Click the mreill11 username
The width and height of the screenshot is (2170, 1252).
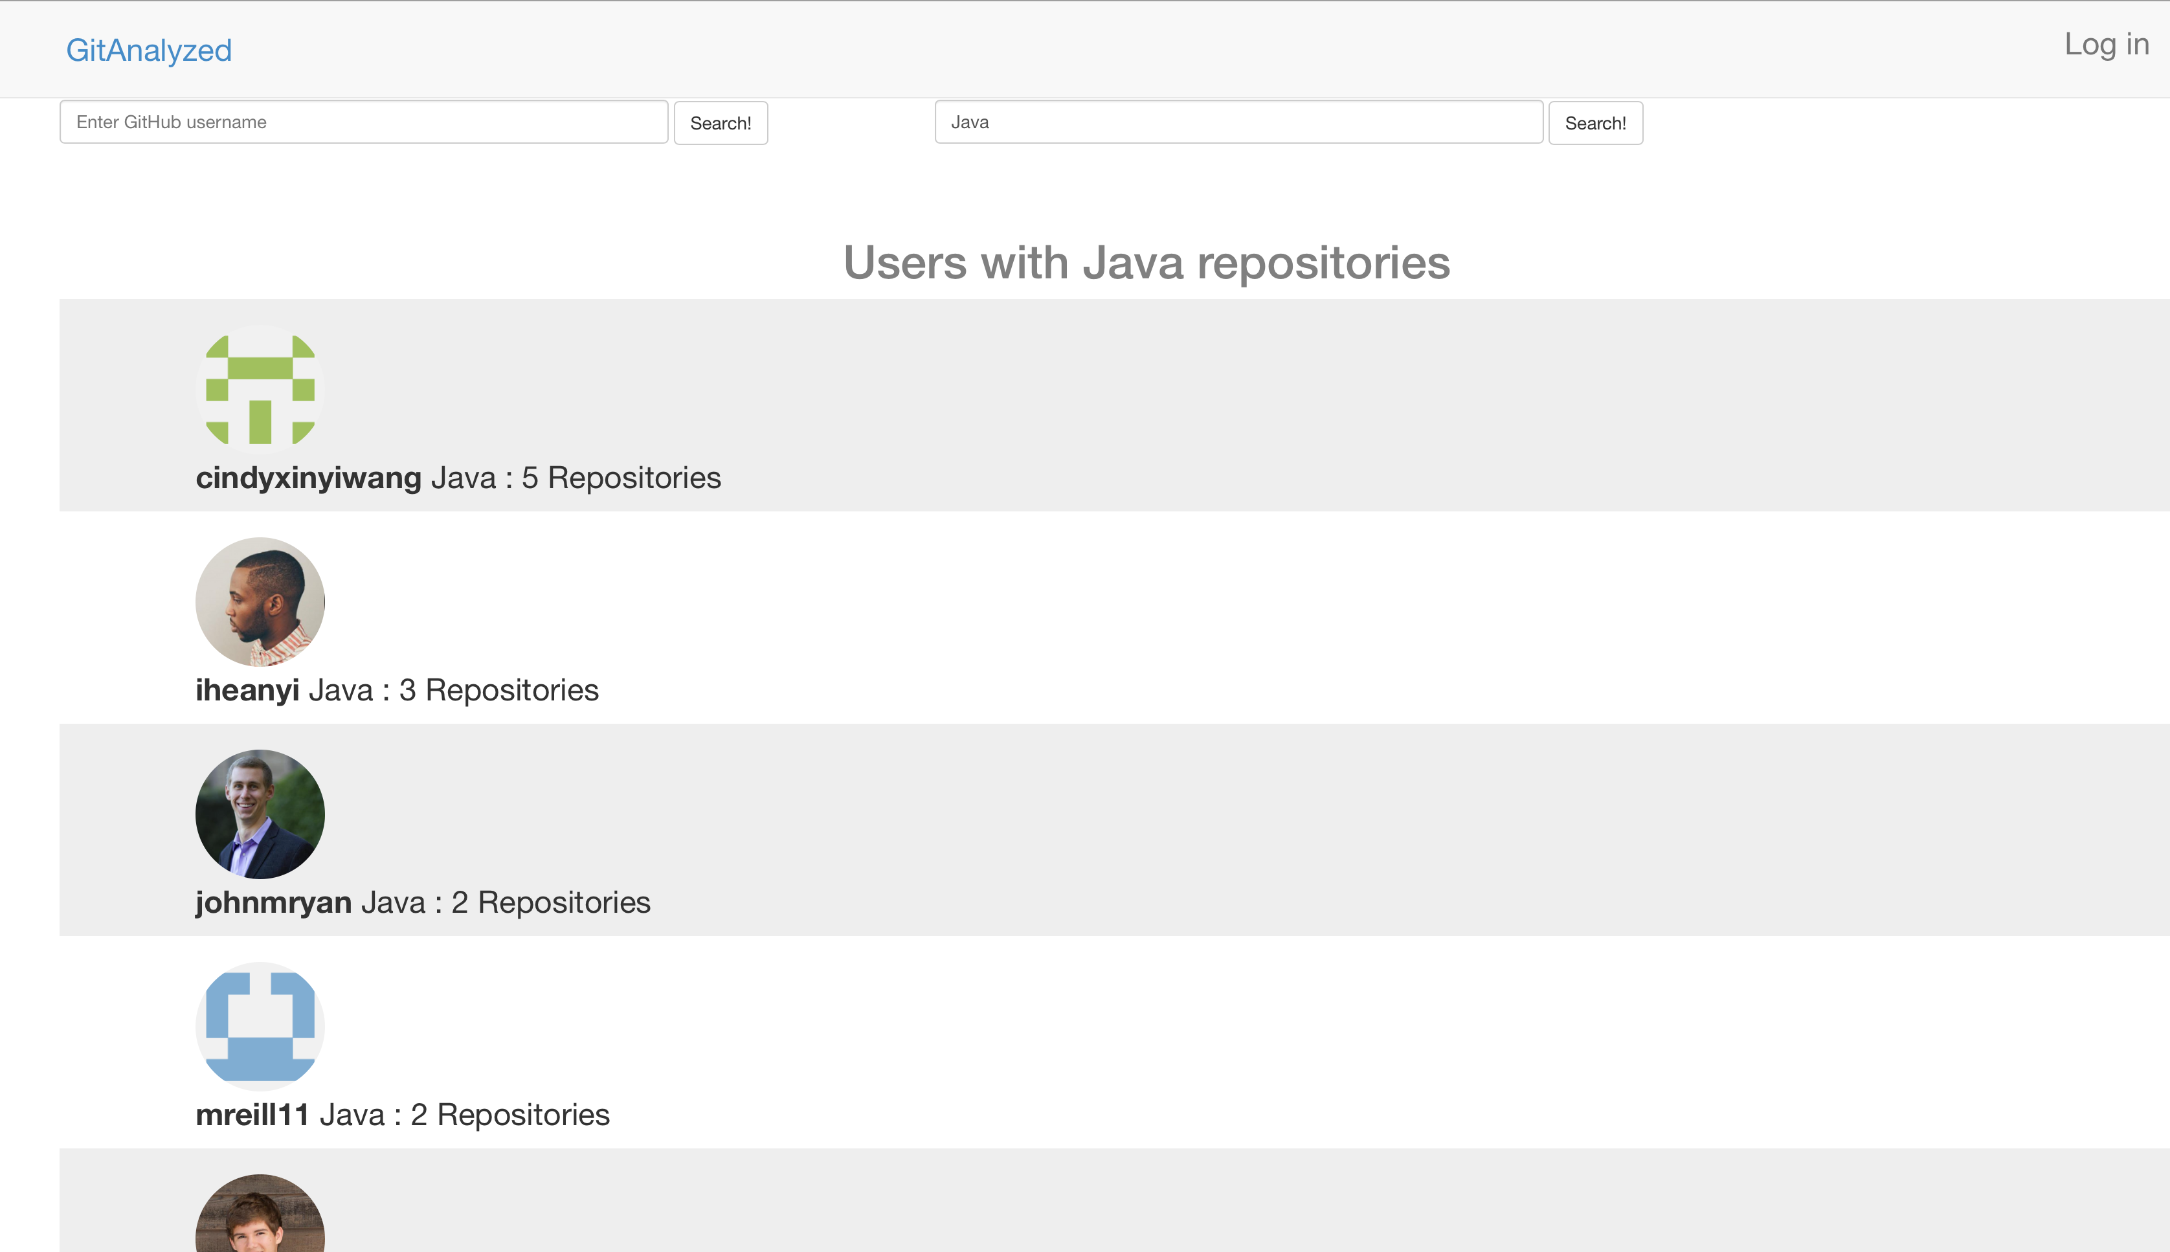coord(252,1115)
